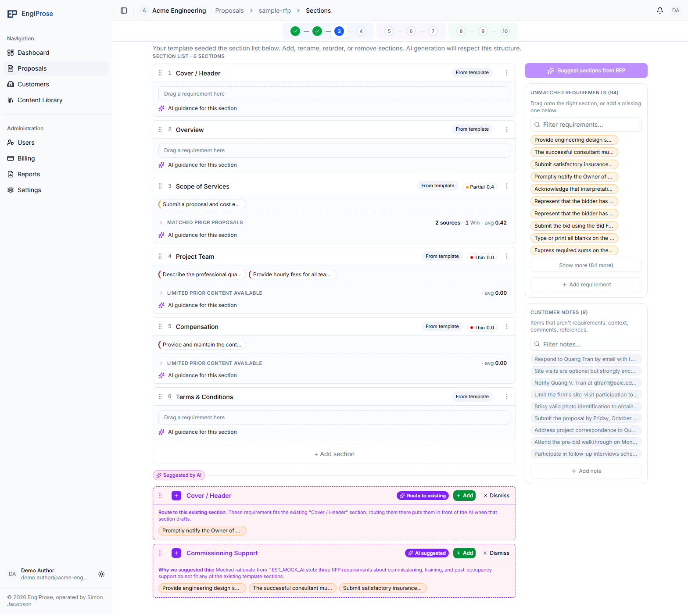Open more options for Scope of Services section
The height and width of the screenshot is (614, 688).
click(506, 186)
